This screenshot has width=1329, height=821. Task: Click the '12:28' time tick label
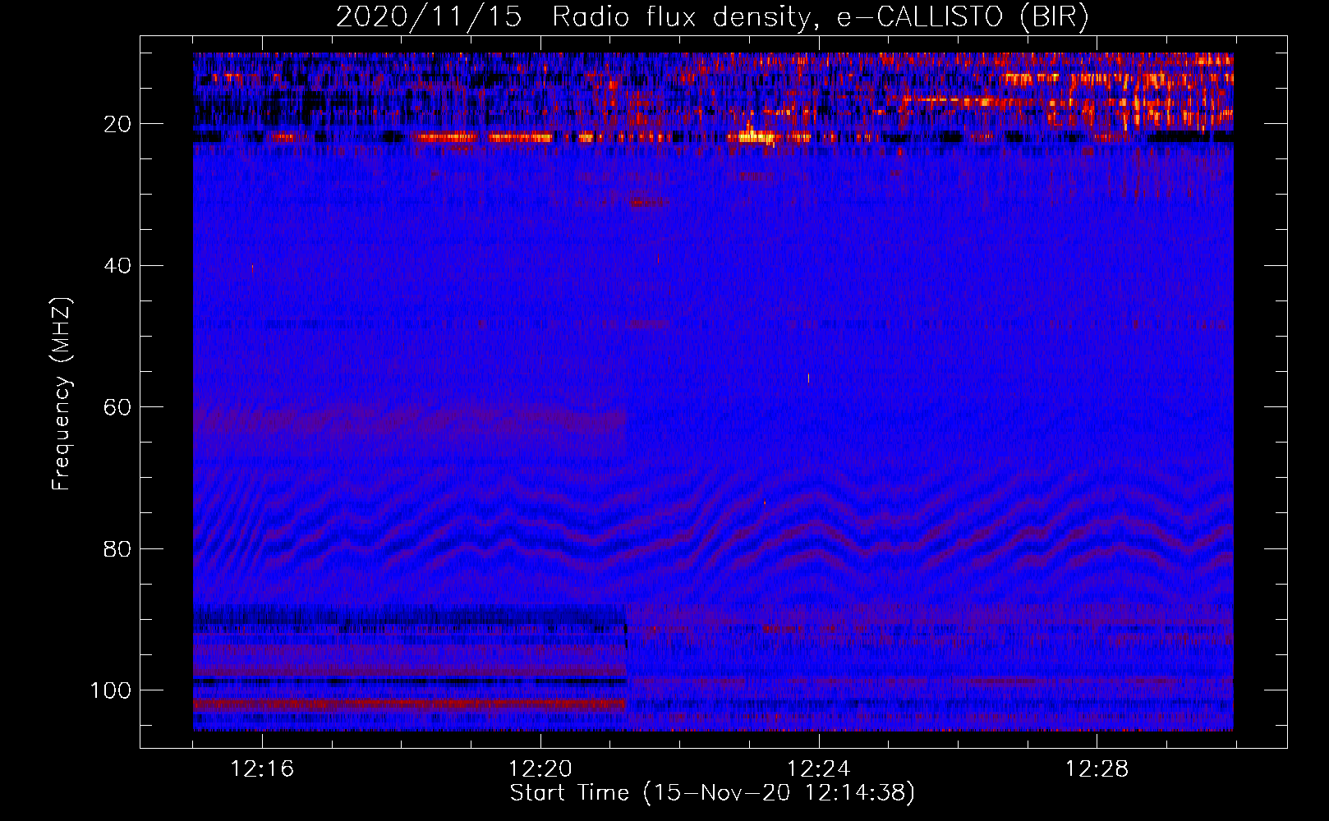click(x=1097, y=769)
